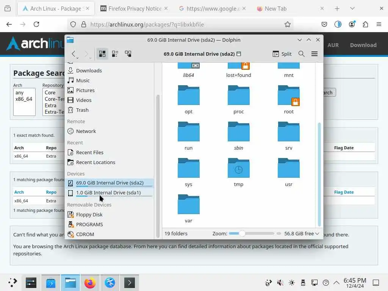The image size is (388, 291).
Task: Show Recent Locations
Action: [x=110, y=162]
